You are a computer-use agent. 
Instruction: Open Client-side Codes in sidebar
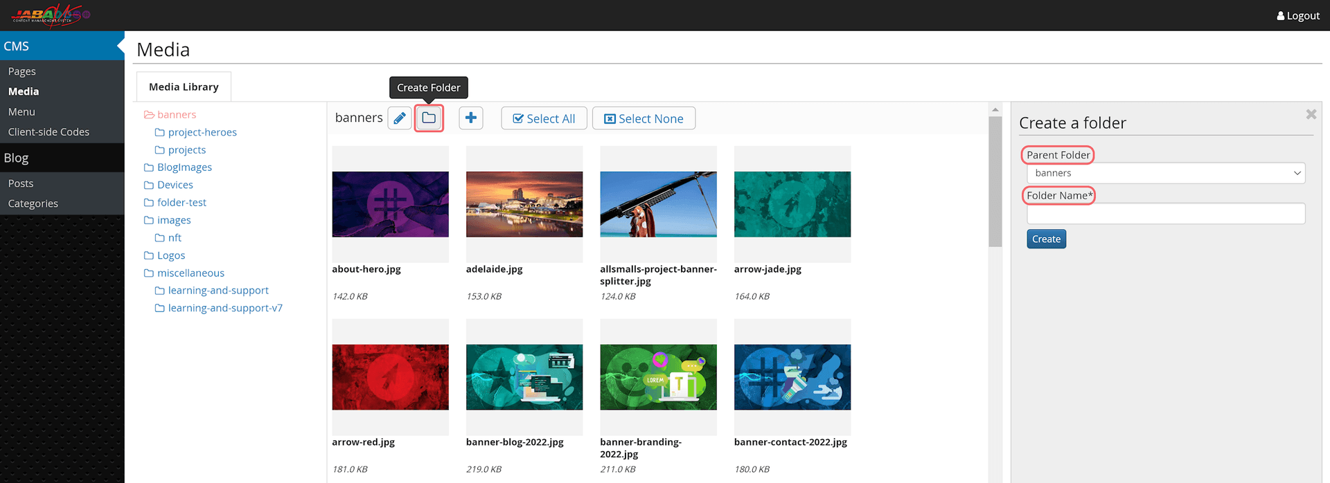48,132
